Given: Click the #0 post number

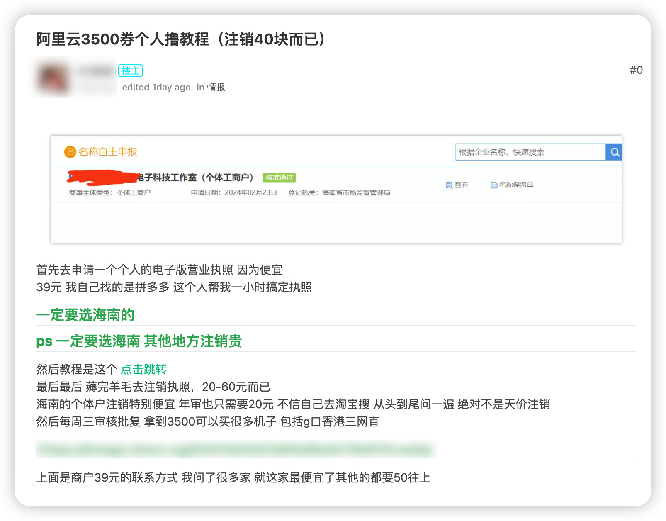Looking at the screenshot, I should click(x=636, y=70).
